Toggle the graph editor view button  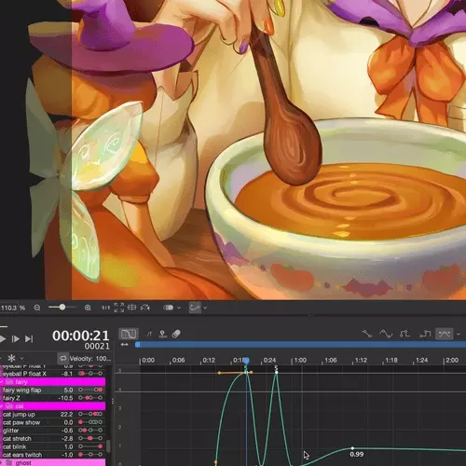pyautogui.click(x=129, y=334)
